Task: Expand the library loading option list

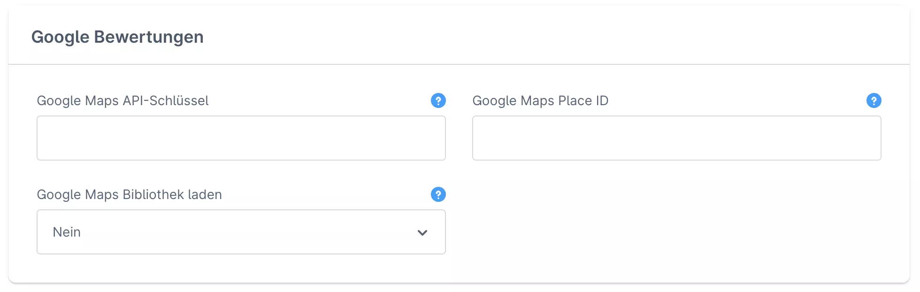Action: click(x=241, y=232)
